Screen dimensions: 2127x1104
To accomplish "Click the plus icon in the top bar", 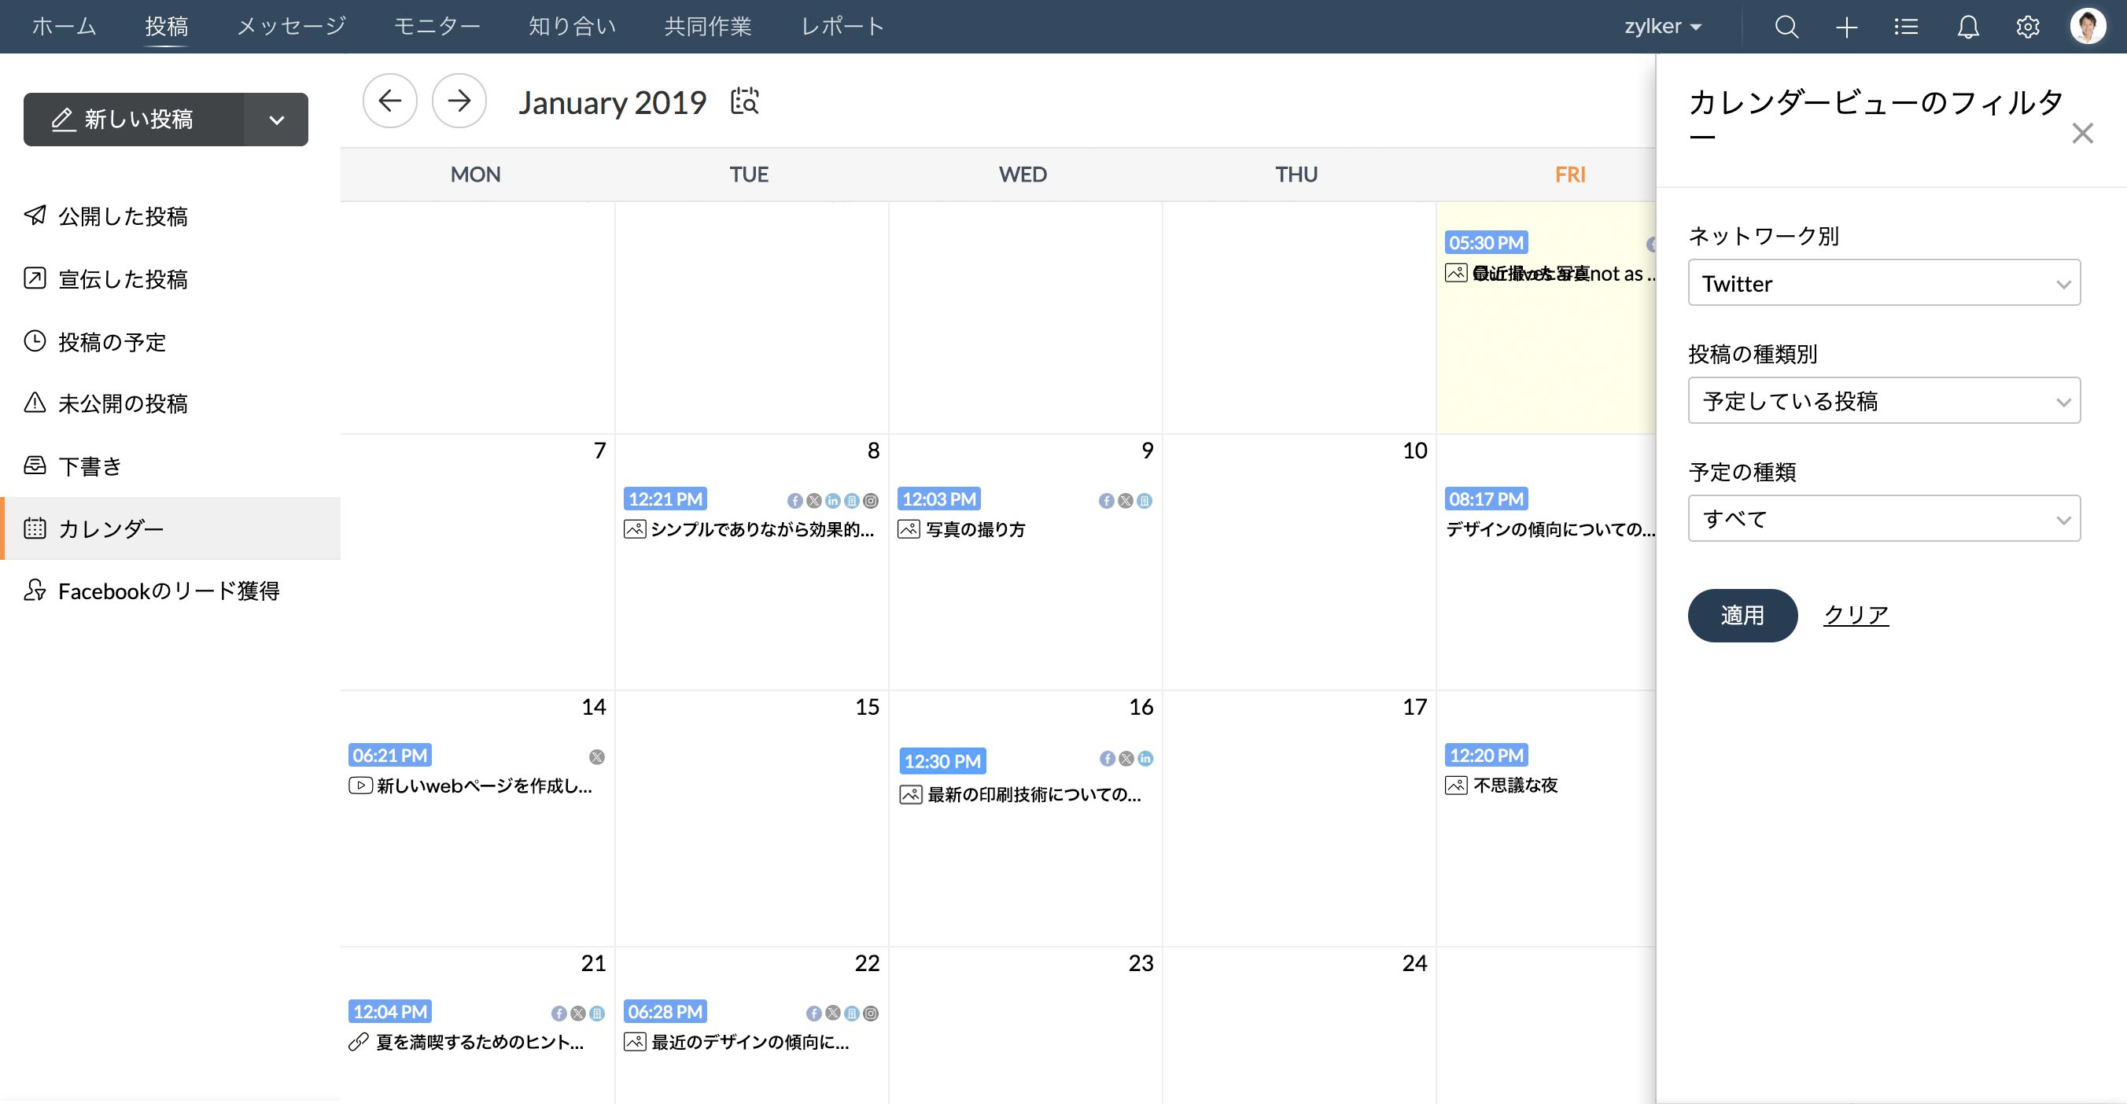I will (x=1846, y=27).
